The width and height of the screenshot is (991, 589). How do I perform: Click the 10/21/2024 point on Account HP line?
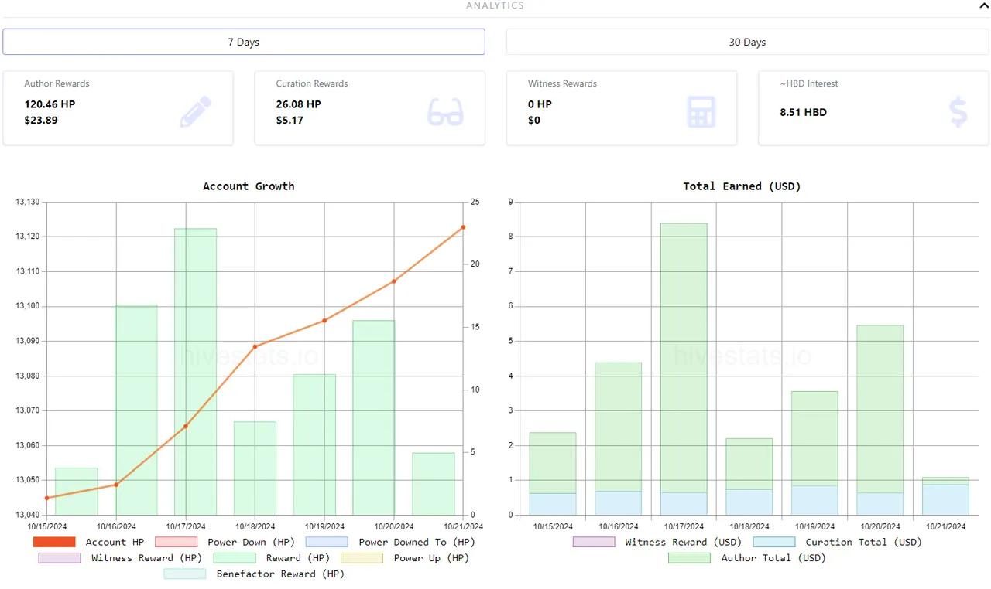pyautogui.click(x=463, y=227)
